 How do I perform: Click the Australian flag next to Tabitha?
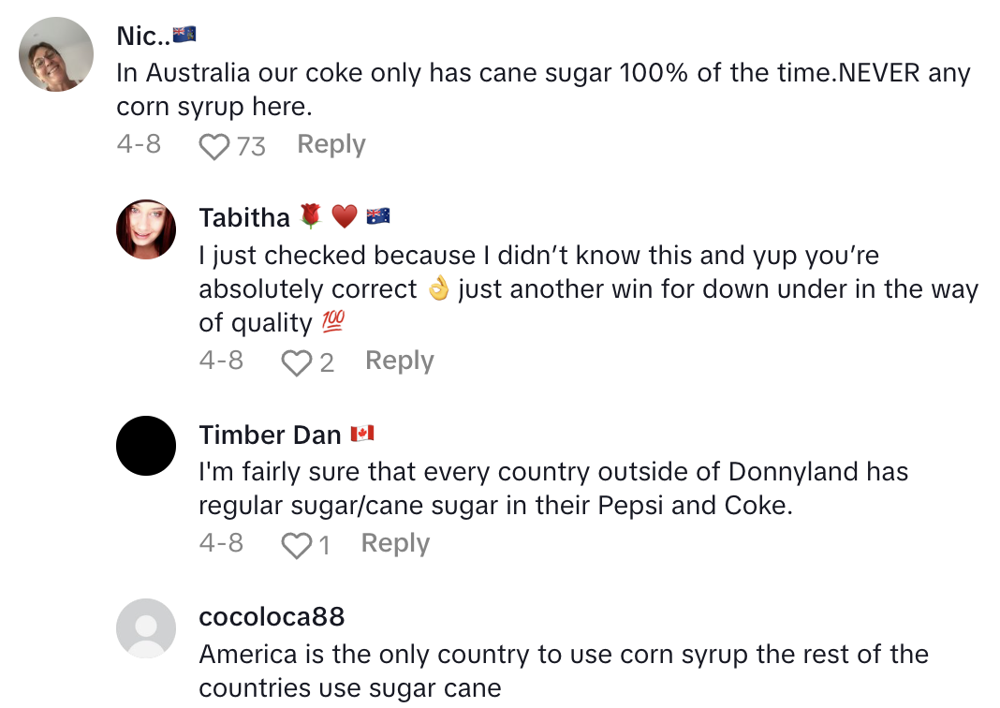point(378,217)
